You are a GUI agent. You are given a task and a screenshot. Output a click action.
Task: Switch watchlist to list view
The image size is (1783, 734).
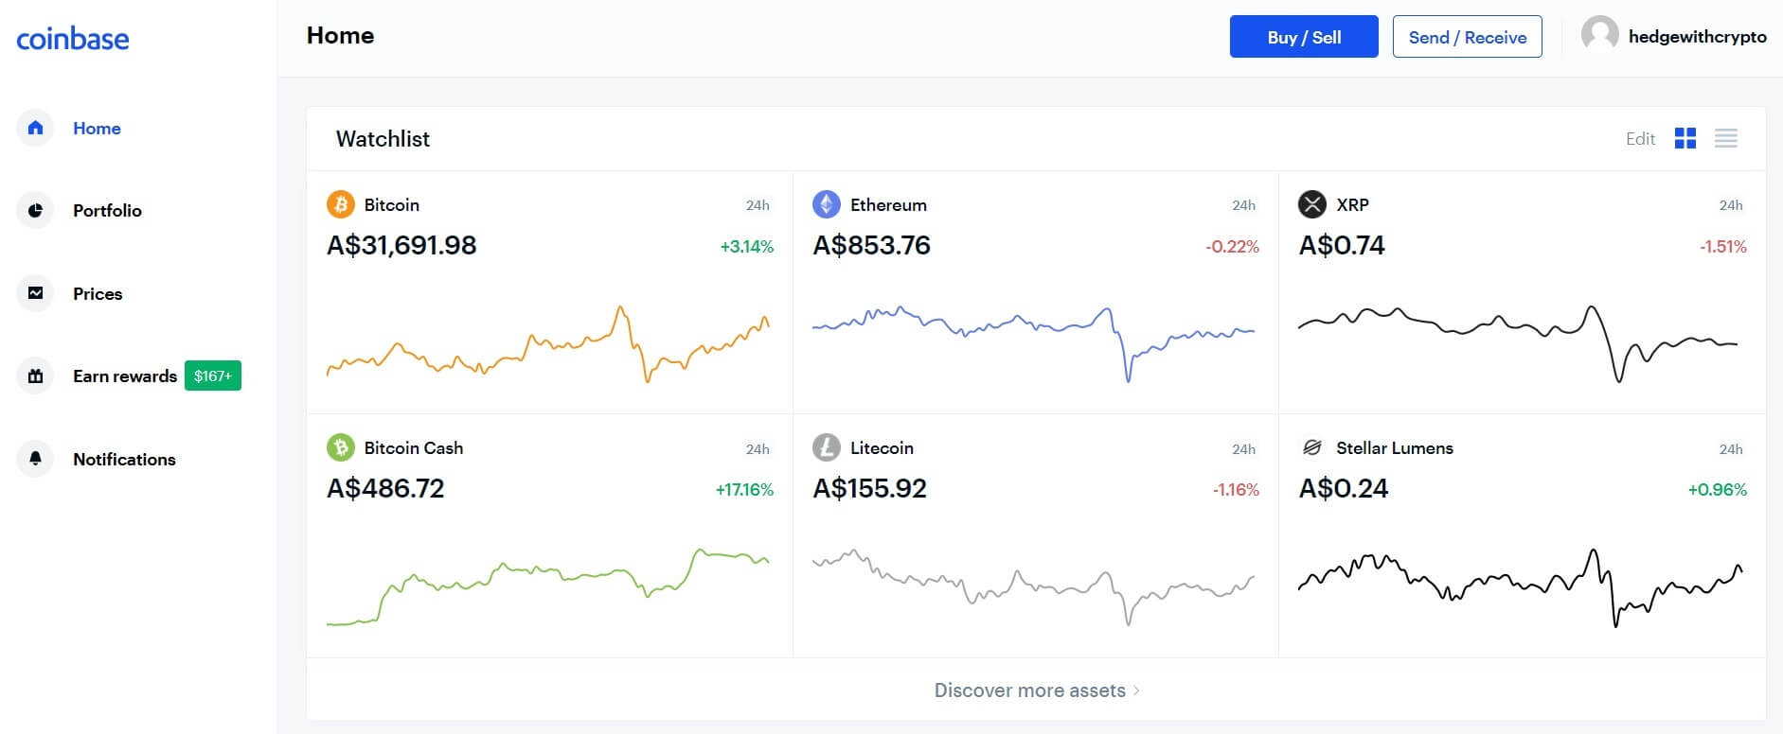1726,139
